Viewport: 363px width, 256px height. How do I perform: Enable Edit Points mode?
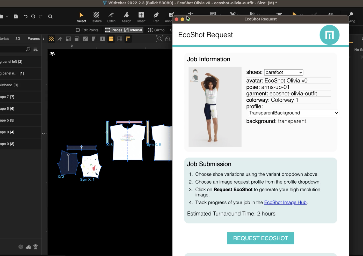click(87, 30)
